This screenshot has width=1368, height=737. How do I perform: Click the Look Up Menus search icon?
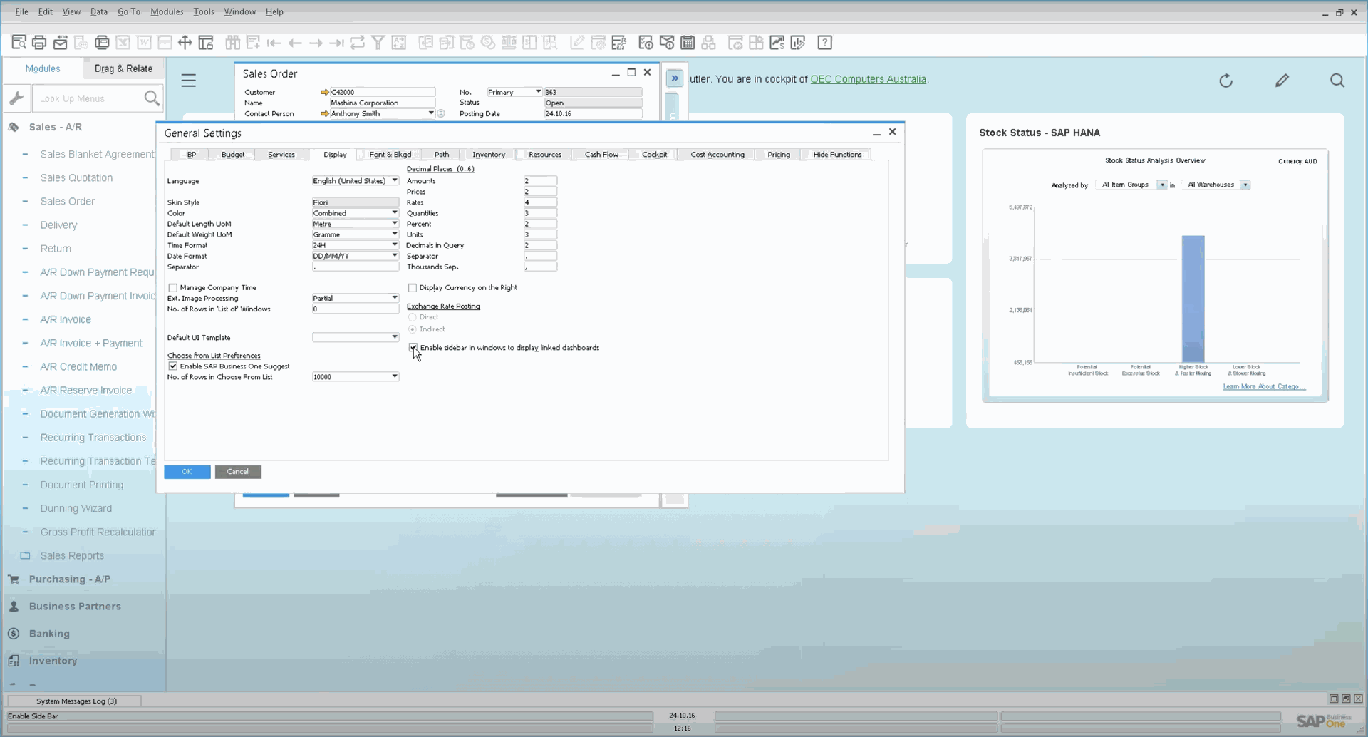click(x=152, y=98)
